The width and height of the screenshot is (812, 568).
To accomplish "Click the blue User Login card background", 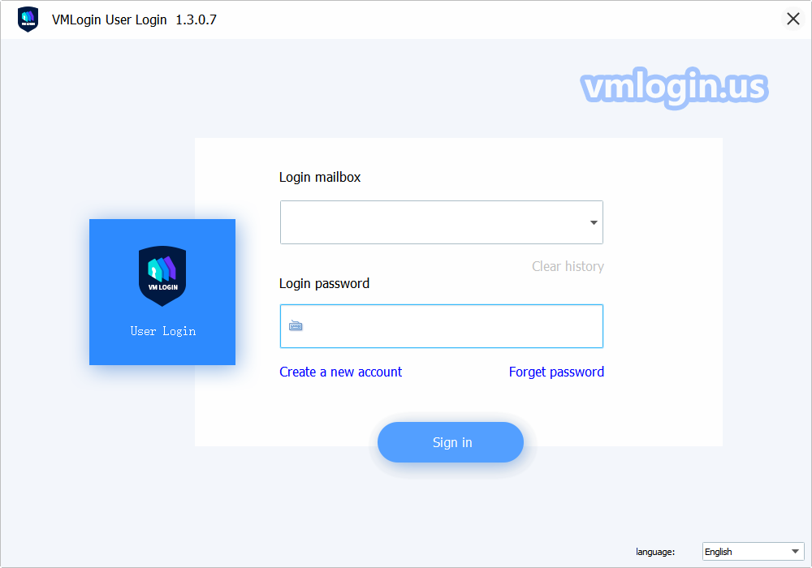I will tap(162, 292).
